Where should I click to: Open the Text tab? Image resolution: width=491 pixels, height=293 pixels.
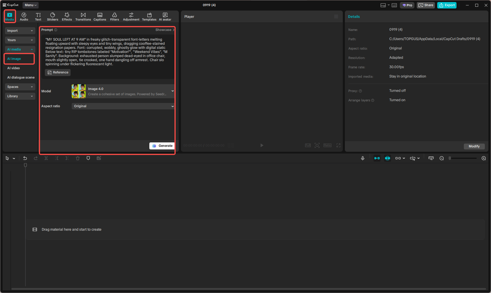[x=38, y=17]
